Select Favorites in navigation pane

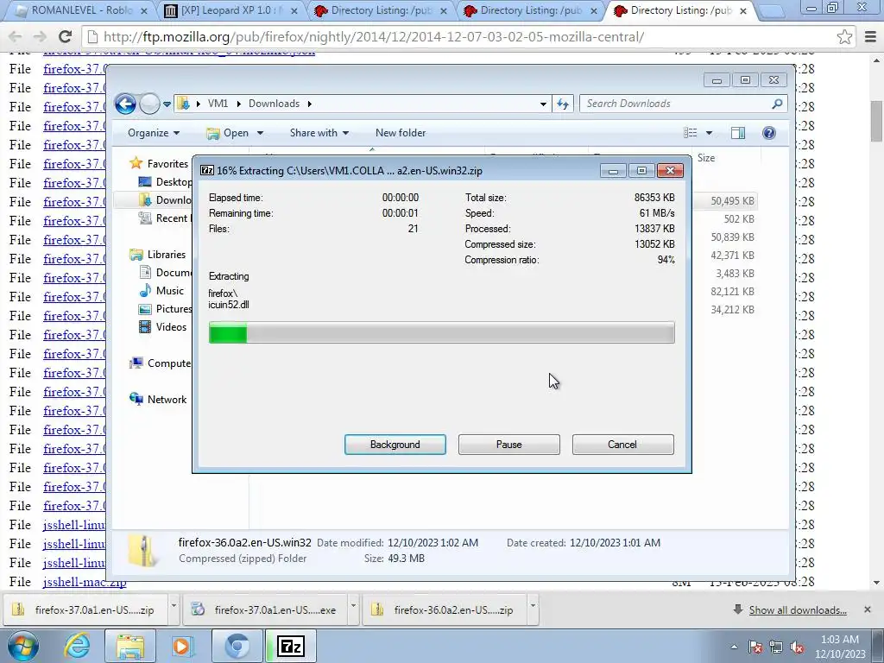click(159, 163)
